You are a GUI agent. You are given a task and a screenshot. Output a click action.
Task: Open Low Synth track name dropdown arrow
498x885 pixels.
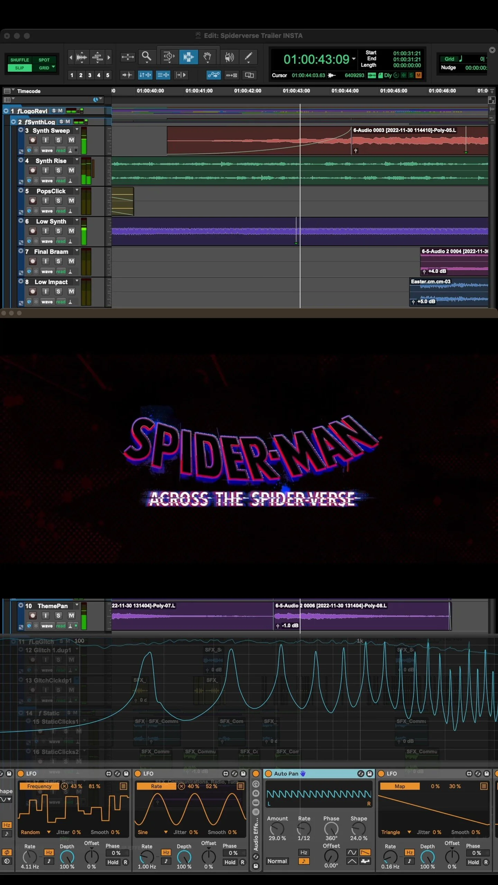coord(77,220)
